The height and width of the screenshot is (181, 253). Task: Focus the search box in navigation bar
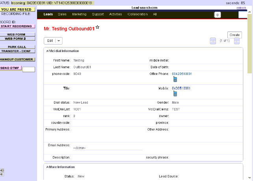point(243,15)
